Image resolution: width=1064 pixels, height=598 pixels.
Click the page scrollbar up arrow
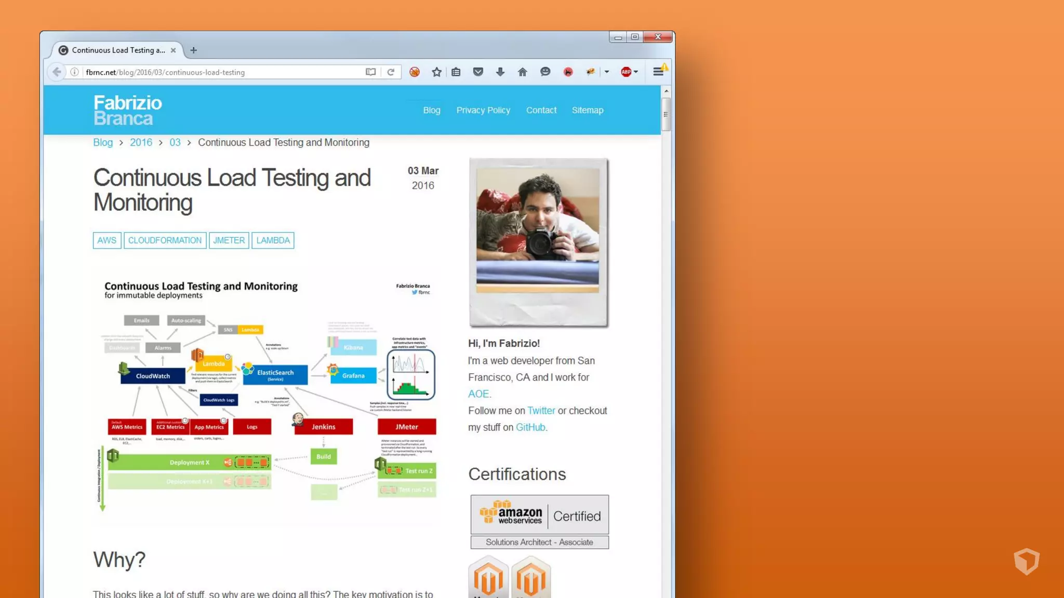[666, 91]
